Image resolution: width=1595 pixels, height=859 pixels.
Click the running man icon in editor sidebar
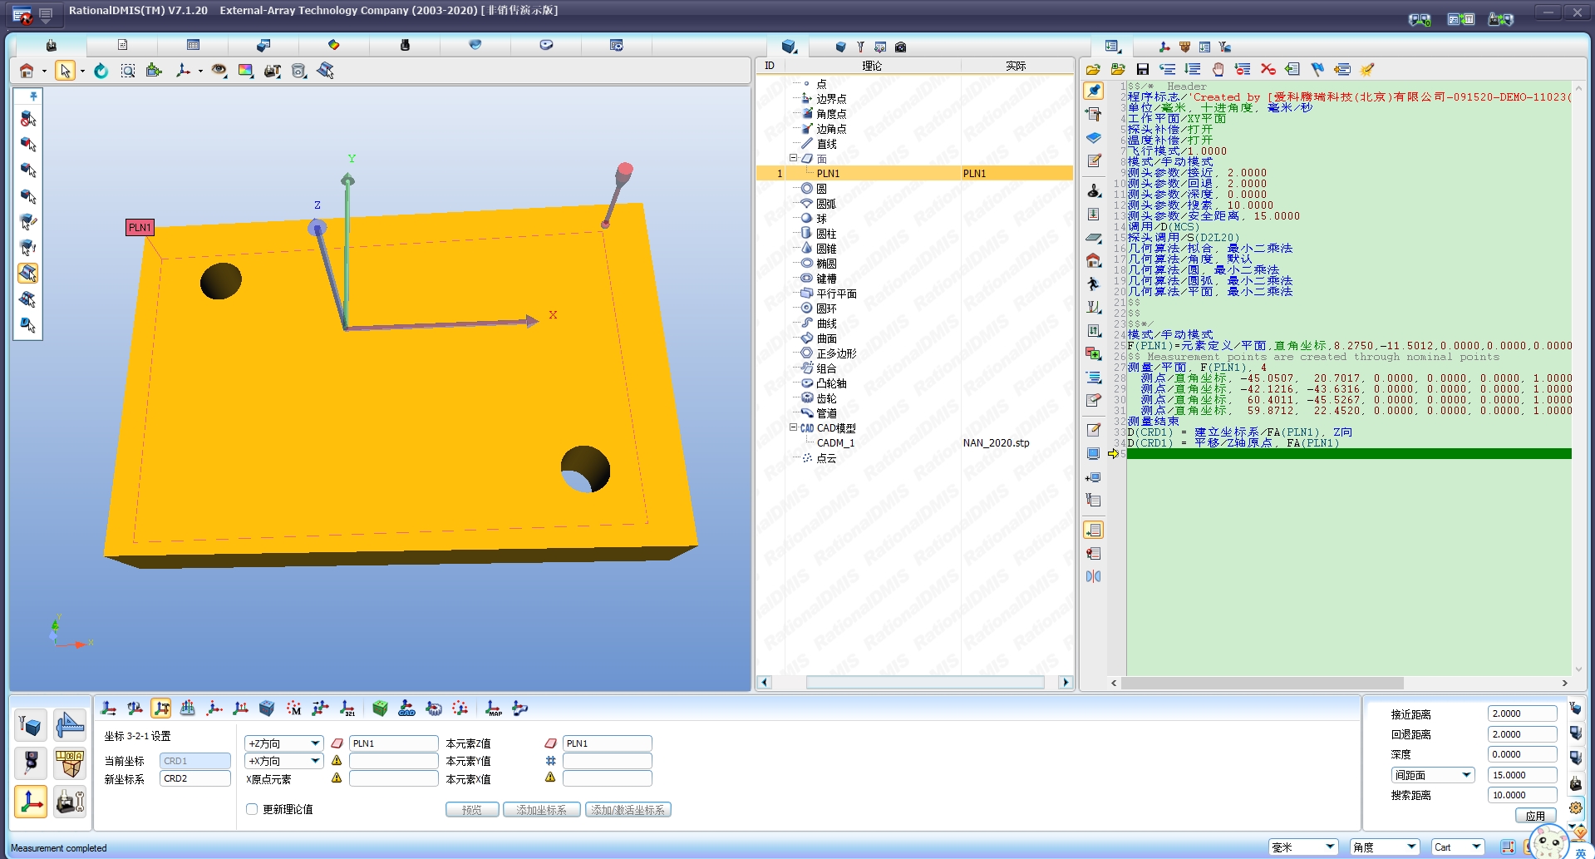1094,284
